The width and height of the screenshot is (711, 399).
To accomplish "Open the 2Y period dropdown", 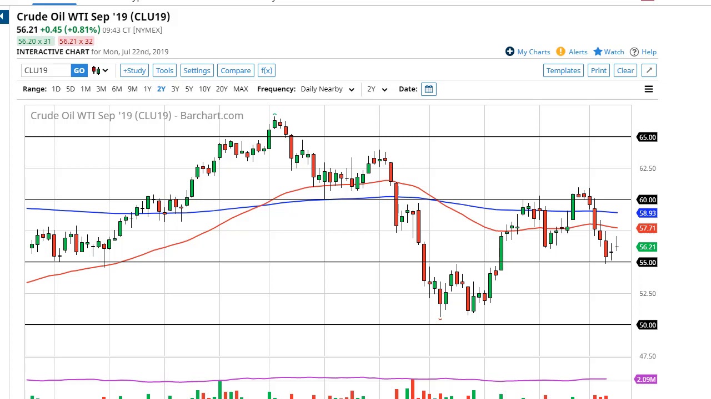I will (x=377, y=89).
